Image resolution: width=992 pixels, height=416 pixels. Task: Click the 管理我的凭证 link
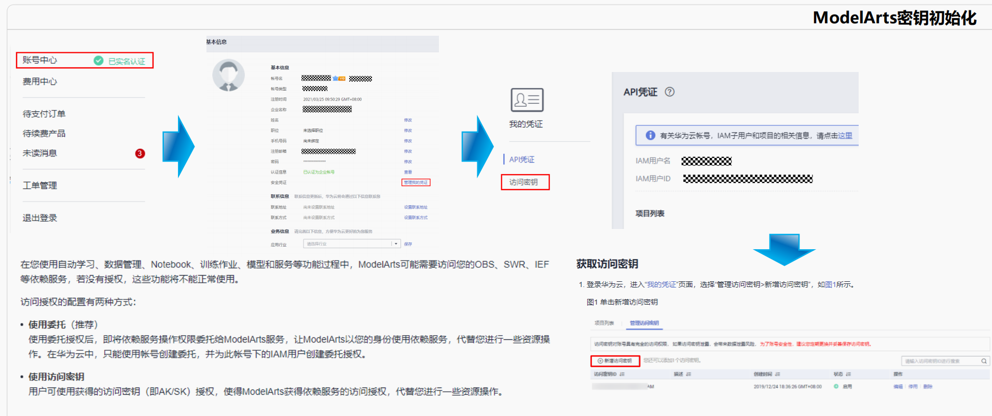[x=416, y=182]
